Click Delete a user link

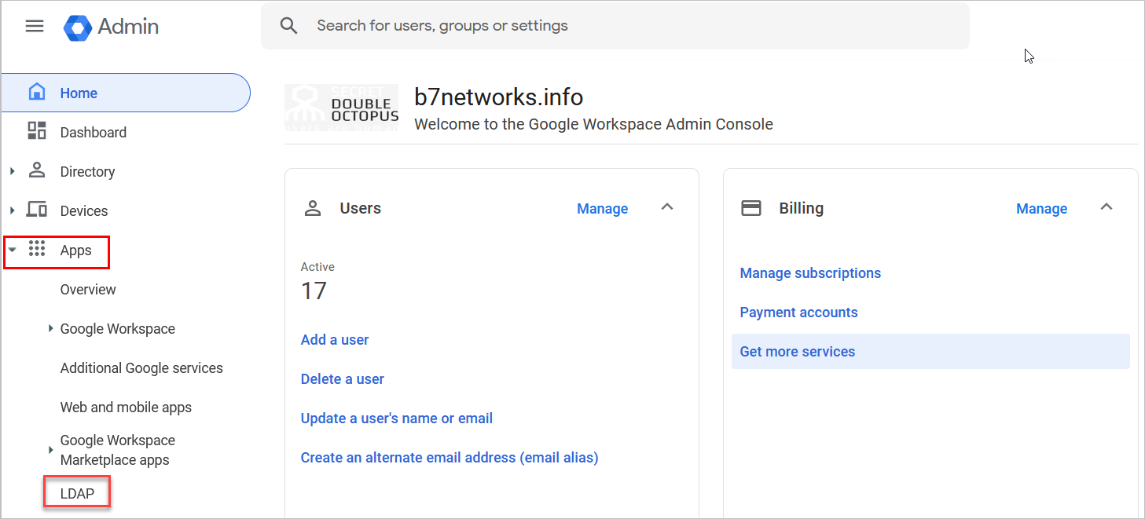pyautogui.click(x=343, y=379)
